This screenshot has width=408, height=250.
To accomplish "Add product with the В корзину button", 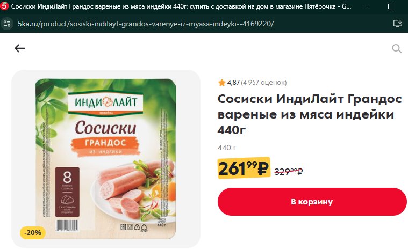I will tap(312, 202).
